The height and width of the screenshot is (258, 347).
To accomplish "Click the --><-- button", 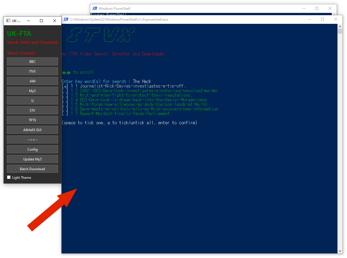I will [32, 140].
